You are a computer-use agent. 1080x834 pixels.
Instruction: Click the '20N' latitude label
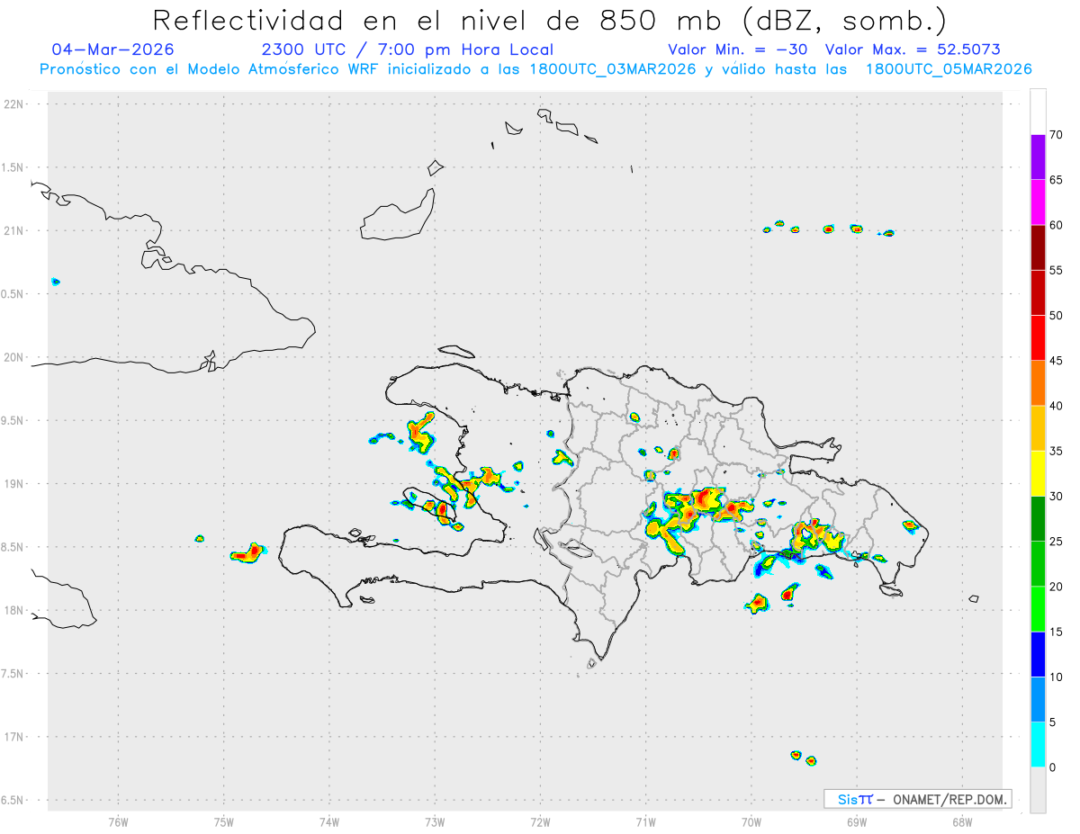coord(14,357)
